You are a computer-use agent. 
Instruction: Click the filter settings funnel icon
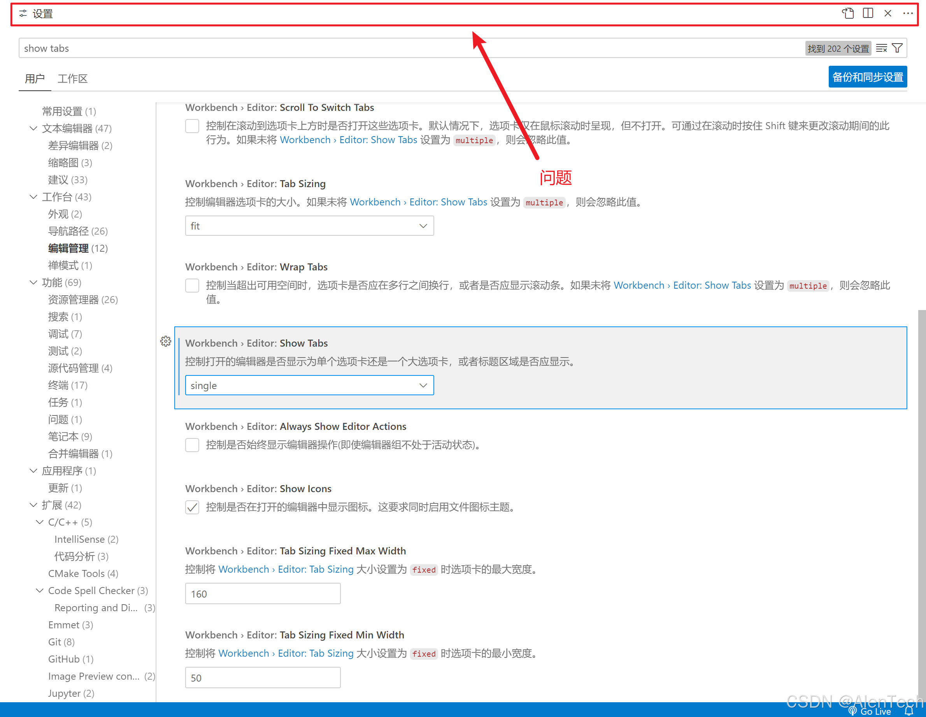pyautogui.click(x=897, y=48)
